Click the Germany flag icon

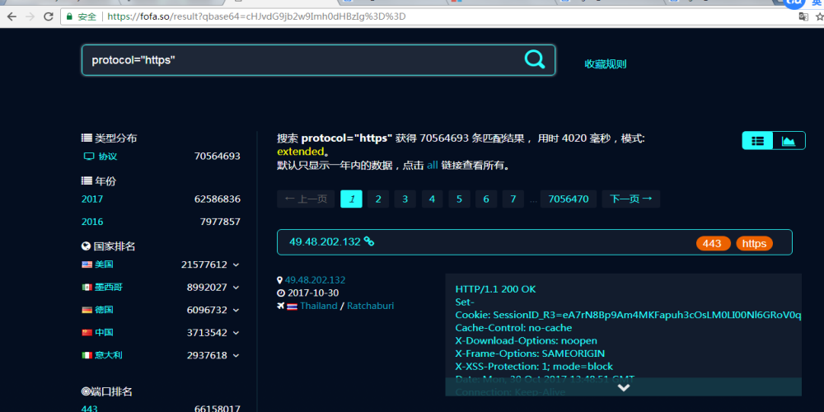click(x=87, y=310)
